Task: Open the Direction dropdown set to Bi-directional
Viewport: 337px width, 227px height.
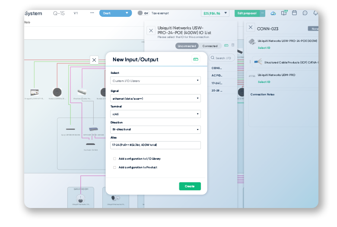Action: (156, 129)
